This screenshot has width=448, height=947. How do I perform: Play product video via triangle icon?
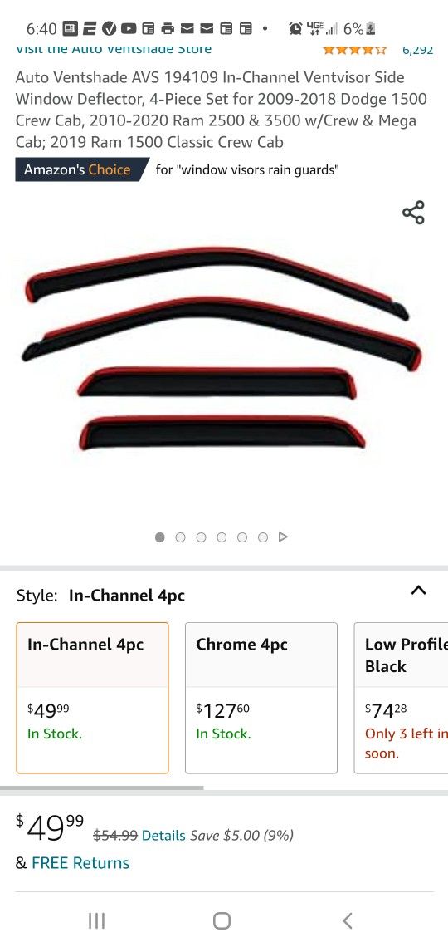(x=284, y=537)
